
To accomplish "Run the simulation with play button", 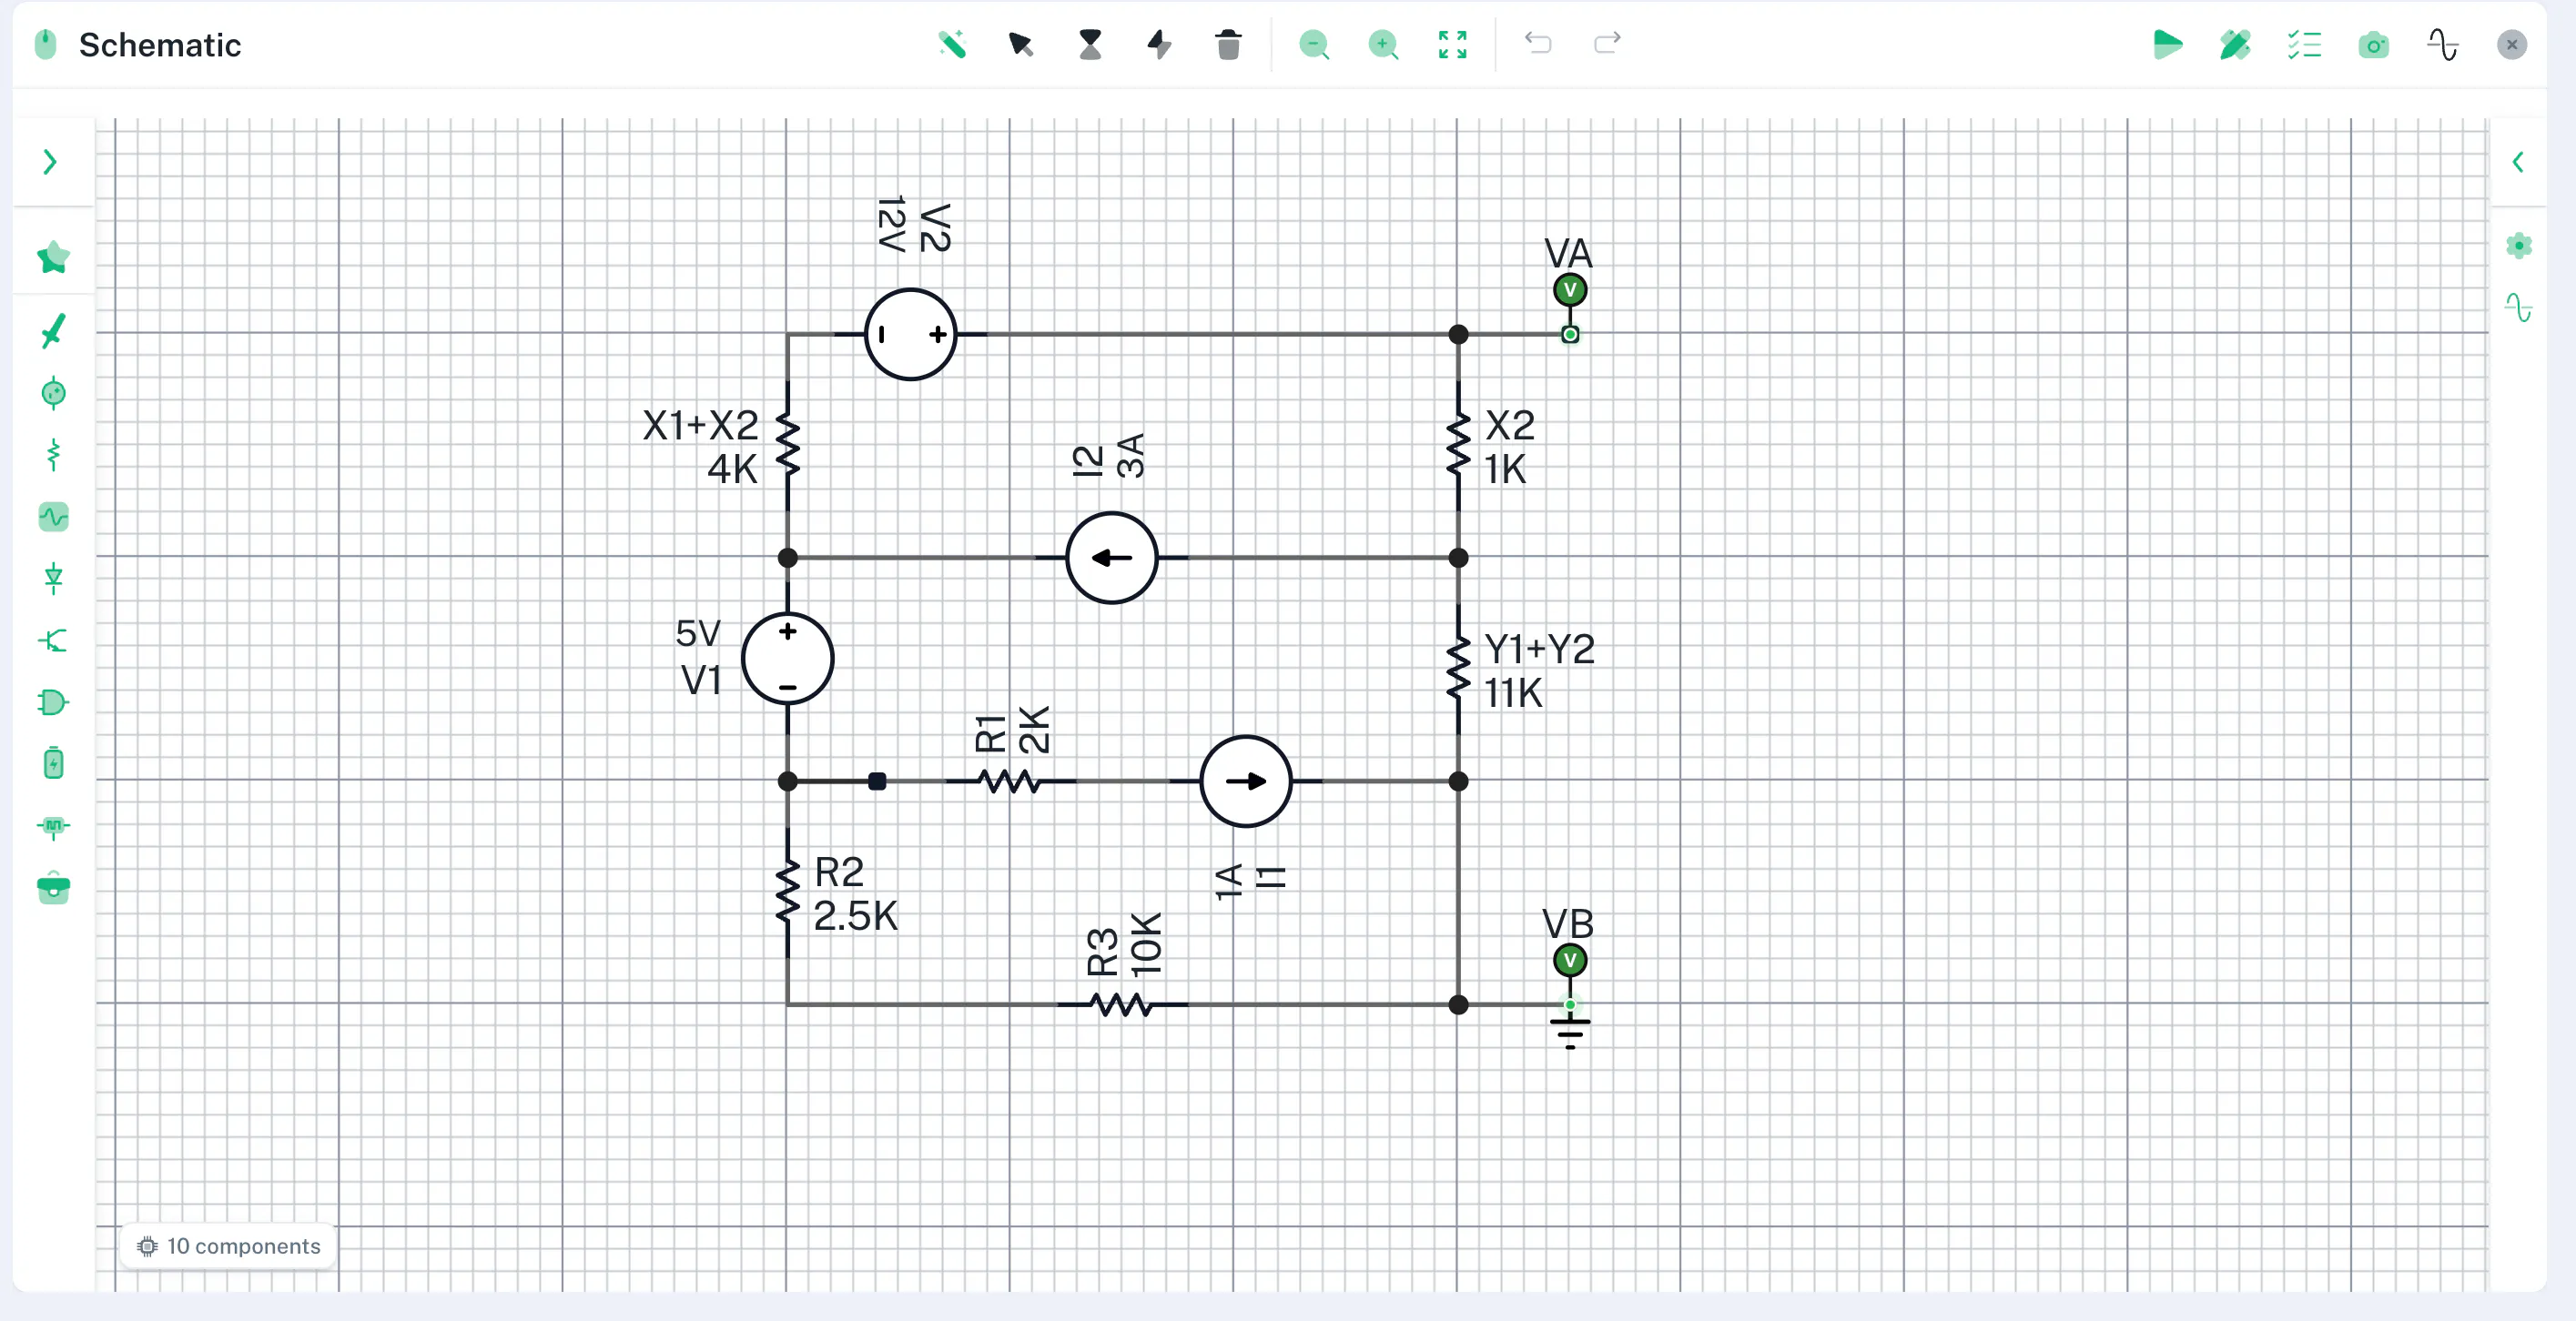I will (x=2167, y=45).
